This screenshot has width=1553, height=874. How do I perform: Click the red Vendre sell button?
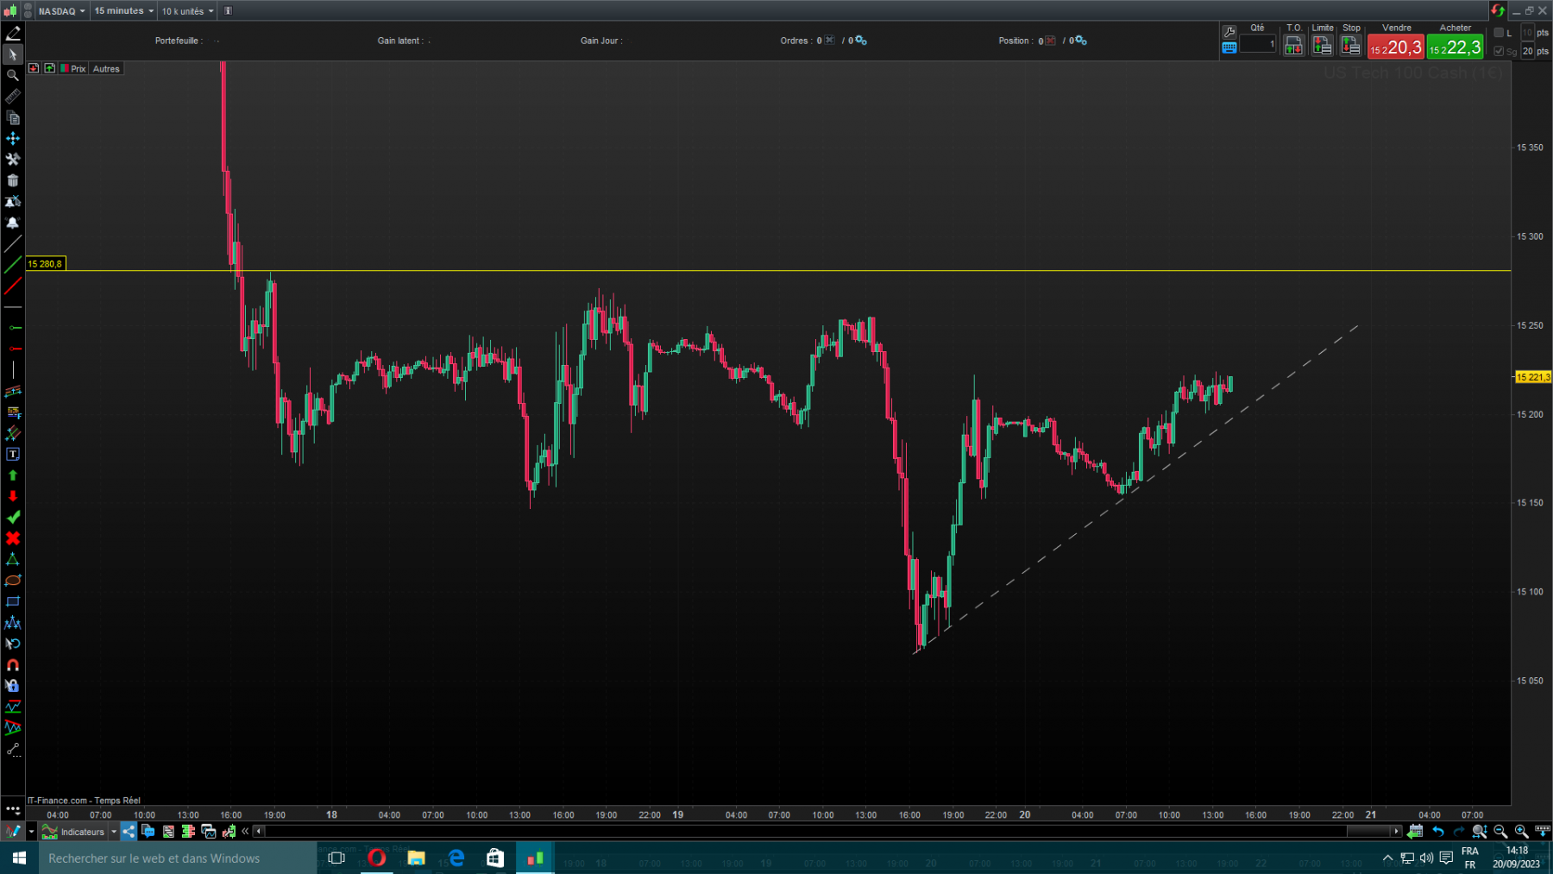tap(1396, 47)
